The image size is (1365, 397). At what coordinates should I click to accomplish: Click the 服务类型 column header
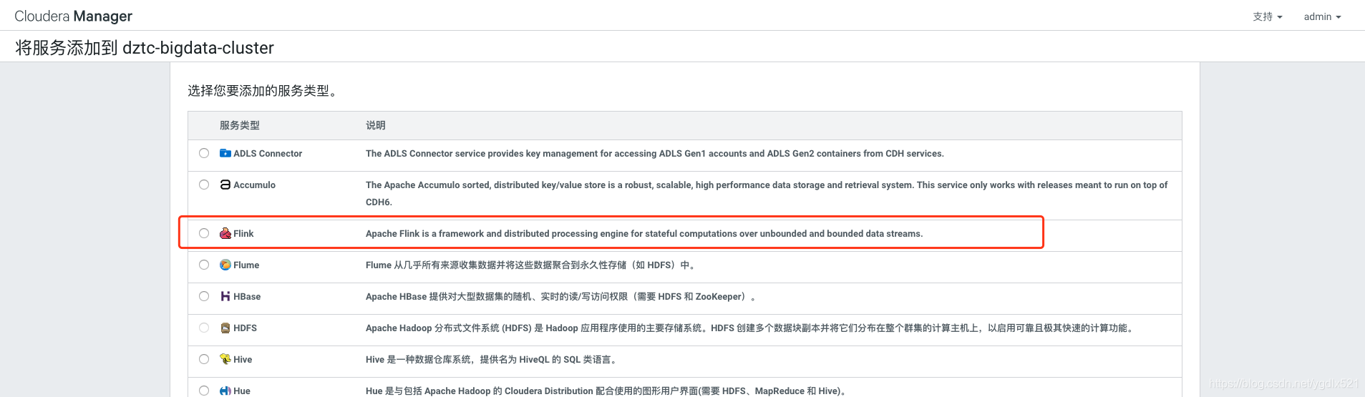pos(240,125)
